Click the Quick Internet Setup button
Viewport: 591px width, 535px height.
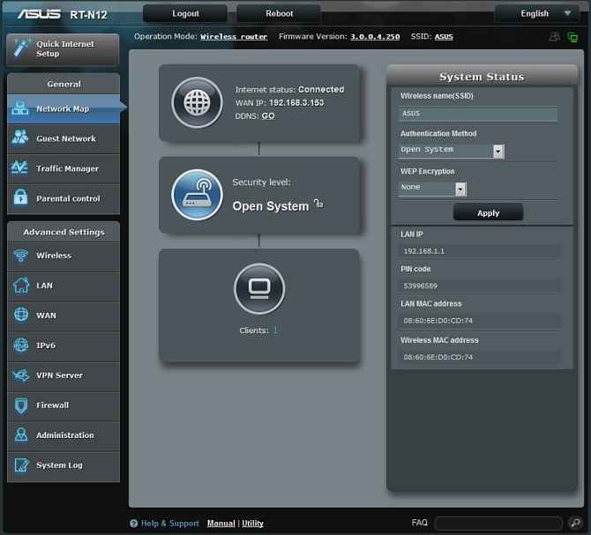click(63, 49)
